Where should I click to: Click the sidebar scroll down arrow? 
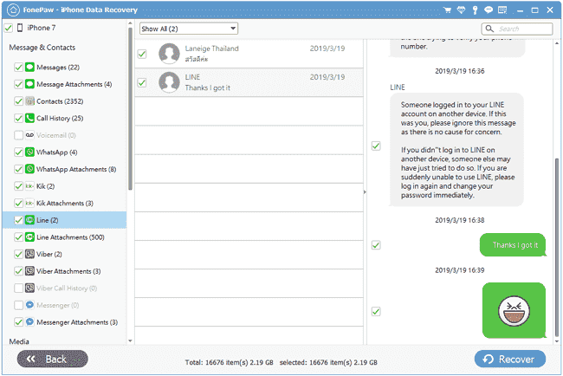pos(130,341)
